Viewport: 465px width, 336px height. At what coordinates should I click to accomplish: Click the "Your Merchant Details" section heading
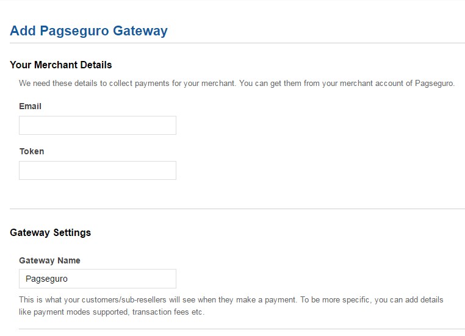coord(61,65)
